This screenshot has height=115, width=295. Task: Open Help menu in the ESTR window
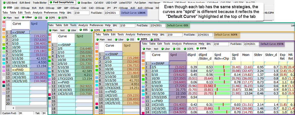(x=201, y=44)
